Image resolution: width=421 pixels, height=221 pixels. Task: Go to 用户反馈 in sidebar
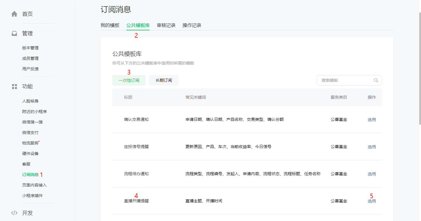point(30,69)
